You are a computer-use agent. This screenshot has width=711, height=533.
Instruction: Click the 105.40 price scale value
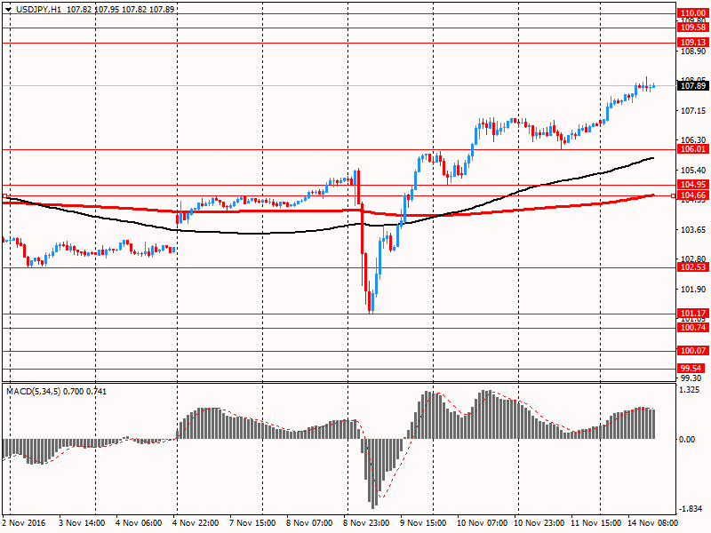693,171
